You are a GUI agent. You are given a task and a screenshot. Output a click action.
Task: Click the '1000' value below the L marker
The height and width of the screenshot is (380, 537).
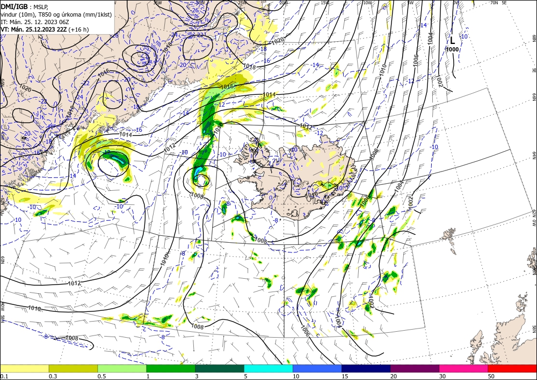[452, 49]
